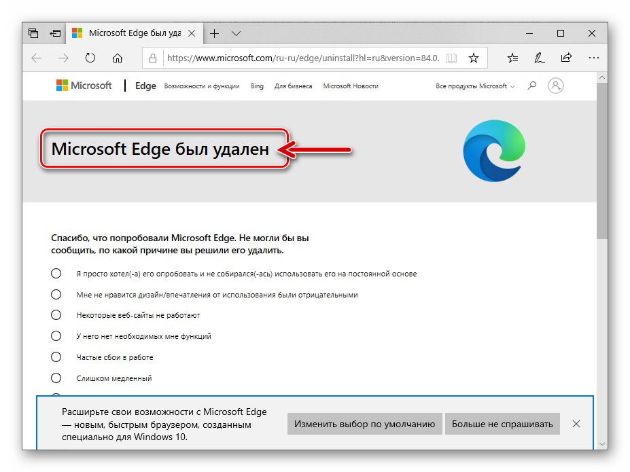Expand Все продукты Microsoft dropdown
The image size is (630, 472).
click(x=475, y=86)
